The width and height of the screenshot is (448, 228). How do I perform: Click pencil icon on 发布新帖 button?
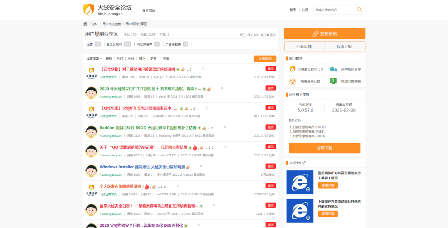(315, 34)
